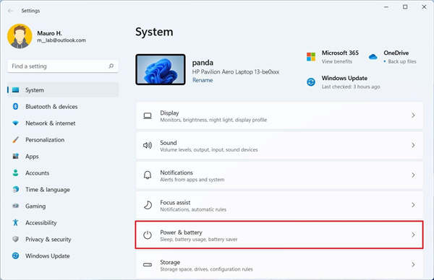Expand Focus assist chevron
This screenshot has width=434, height=280.
click(413, 205)
